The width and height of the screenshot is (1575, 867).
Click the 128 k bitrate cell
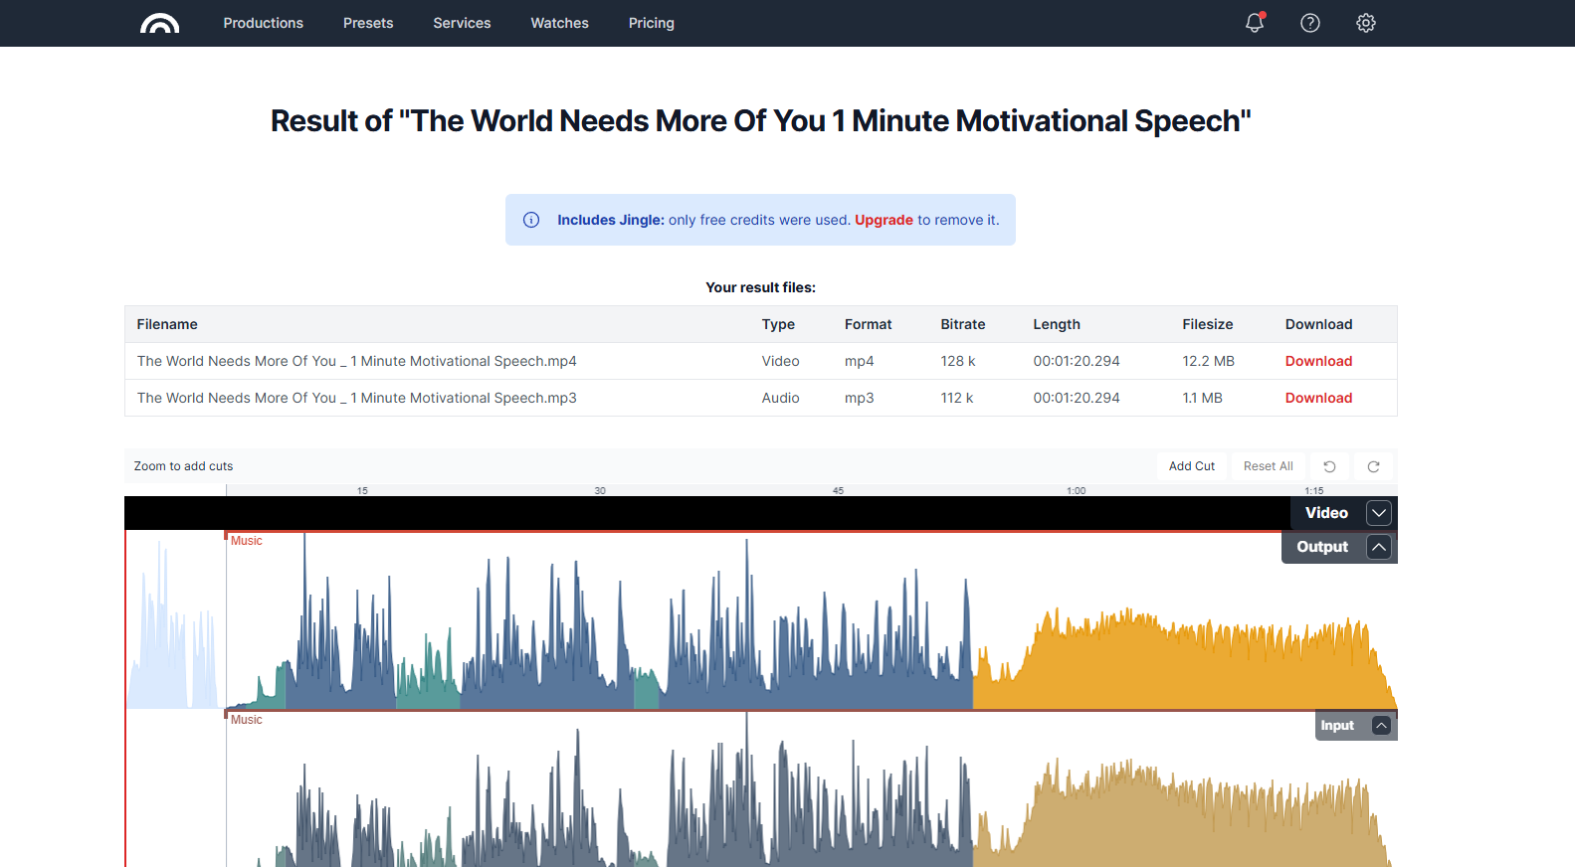click(x=958, y=361)
